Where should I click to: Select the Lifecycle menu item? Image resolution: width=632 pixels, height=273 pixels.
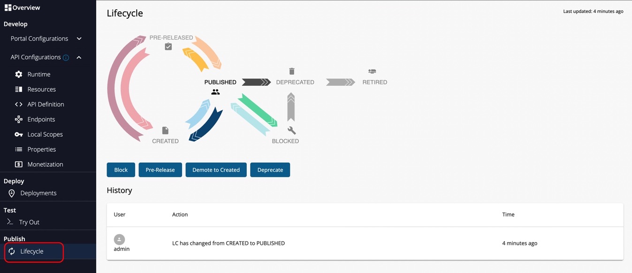coord(32,251)
